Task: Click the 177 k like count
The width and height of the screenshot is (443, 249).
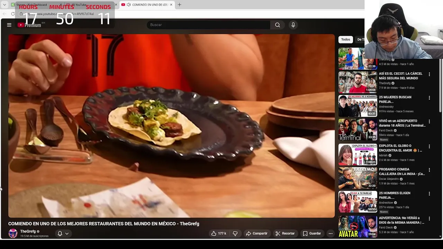Action: click(222, 233)
